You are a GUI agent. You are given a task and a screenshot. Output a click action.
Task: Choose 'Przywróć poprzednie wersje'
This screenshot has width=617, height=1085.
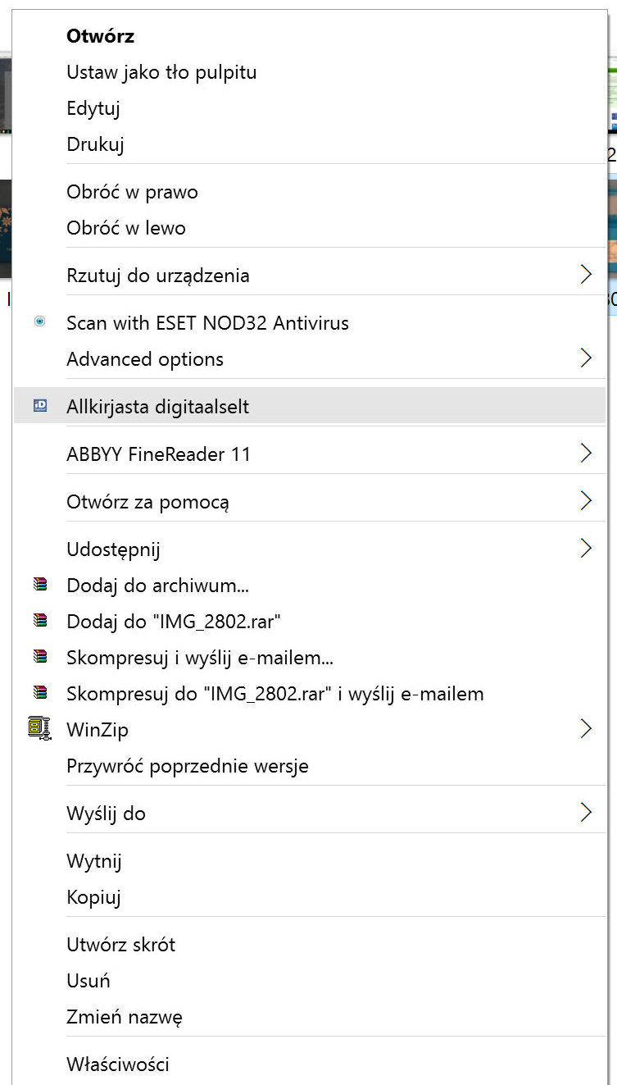point(188,766)
